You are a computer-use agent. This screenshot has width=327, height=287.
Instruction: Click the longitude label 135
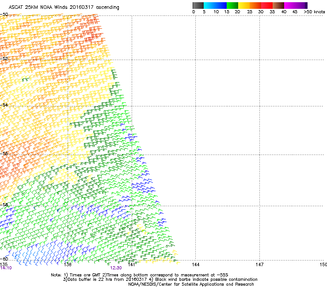4,264
